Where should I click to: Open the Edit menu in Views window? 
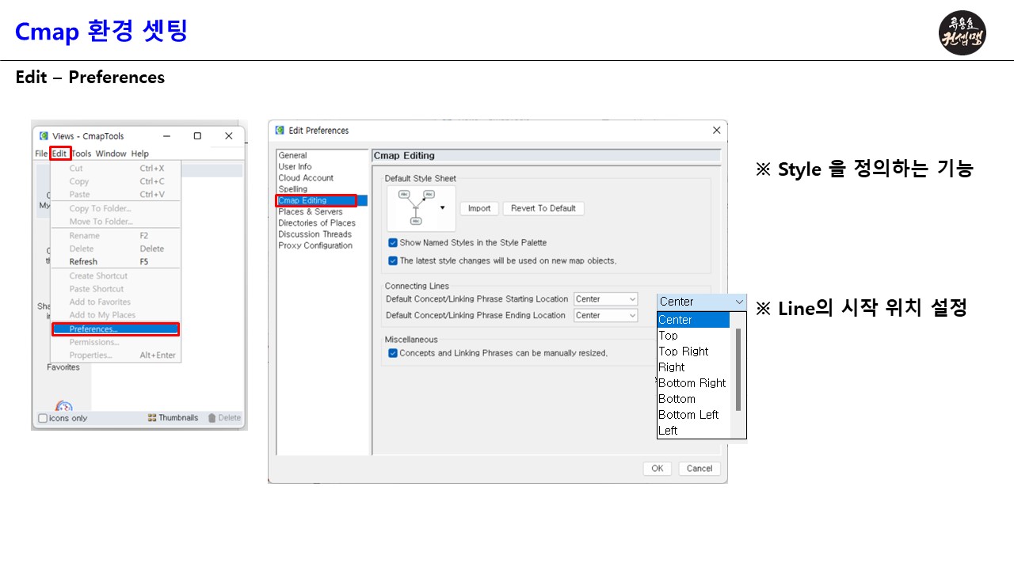coord(60,154)
